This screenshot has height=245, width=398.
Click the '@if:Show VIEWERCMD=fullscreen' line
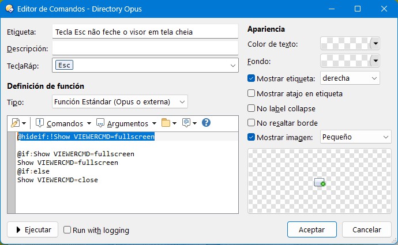click(x=76, y=154)
